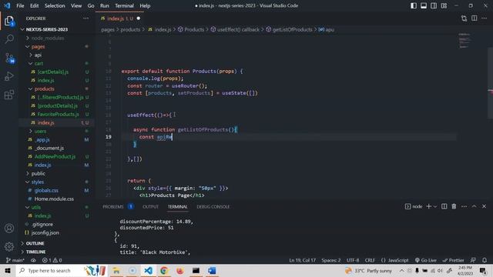Open the View menu
The image size is (493, 277).
tap(76, 5)
